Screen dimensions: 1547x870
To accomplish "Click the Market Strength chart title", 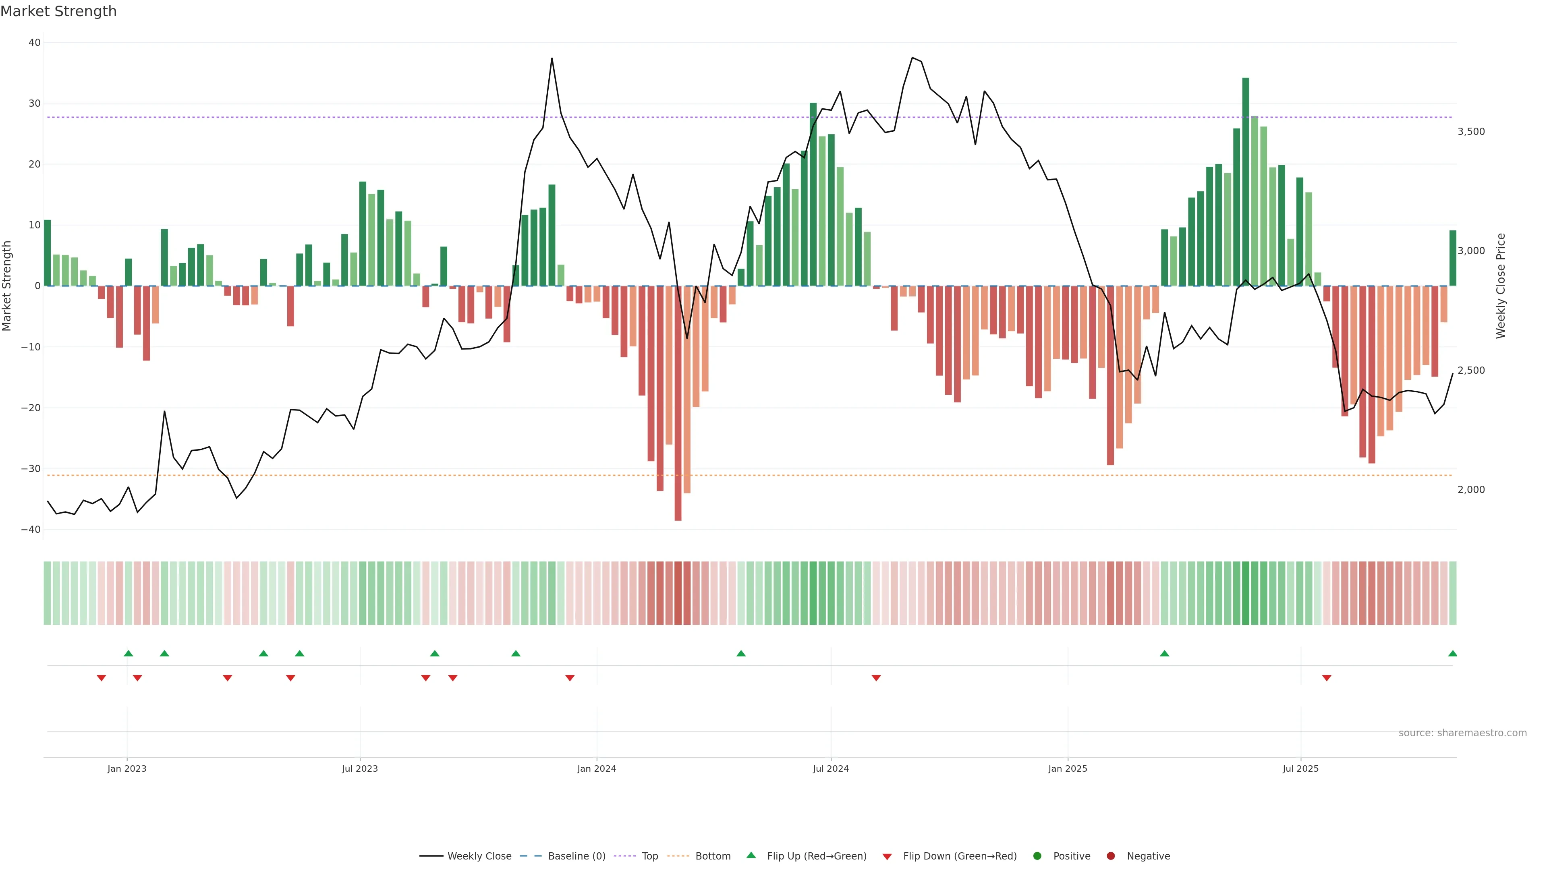I will [x=58, y=11].
